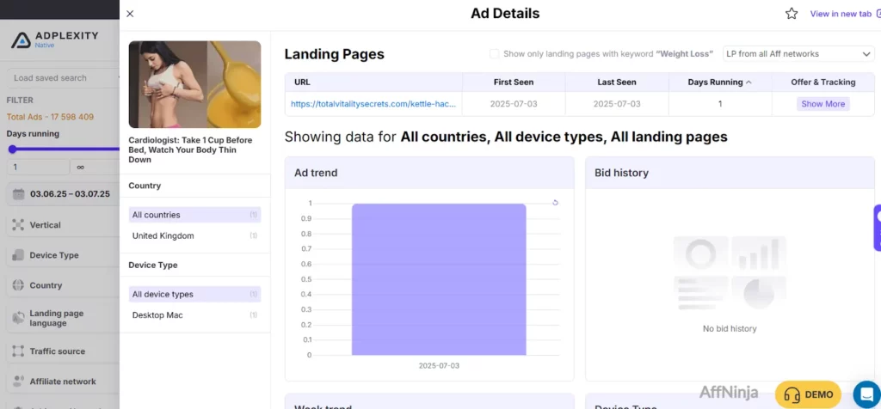Click the Show More button
This screenshot has width=881, height=409.
[822, 104]
